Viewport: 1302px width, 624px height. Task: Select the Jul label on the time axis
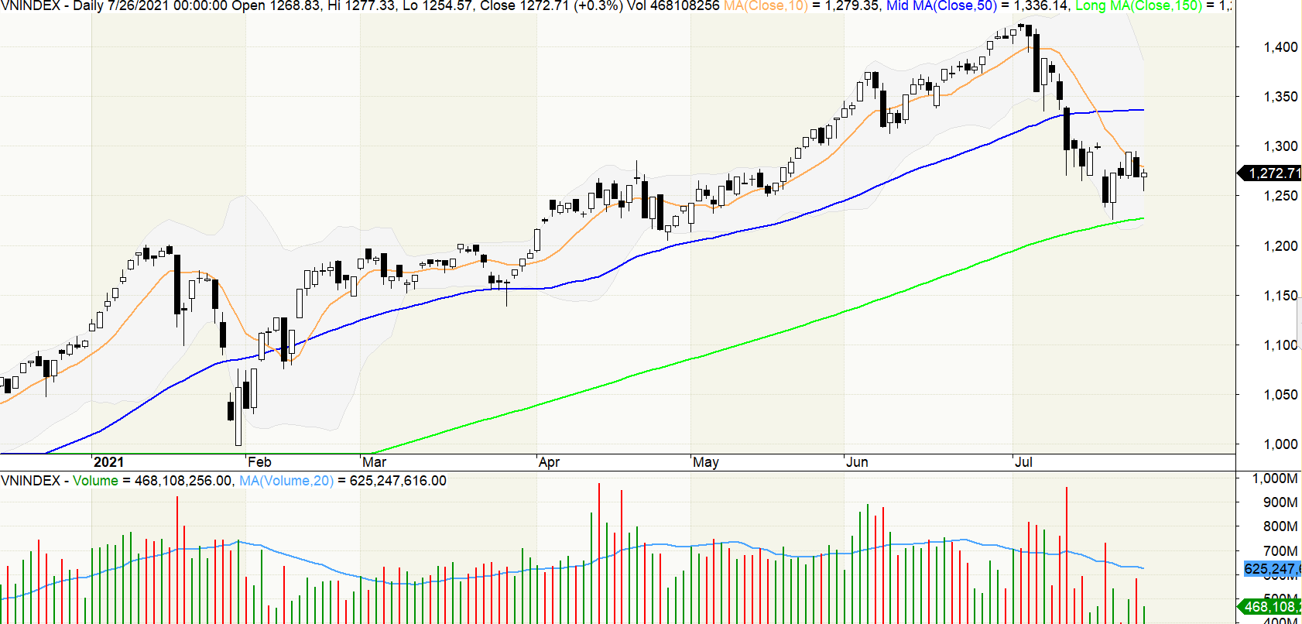[x=1023, y=462]
